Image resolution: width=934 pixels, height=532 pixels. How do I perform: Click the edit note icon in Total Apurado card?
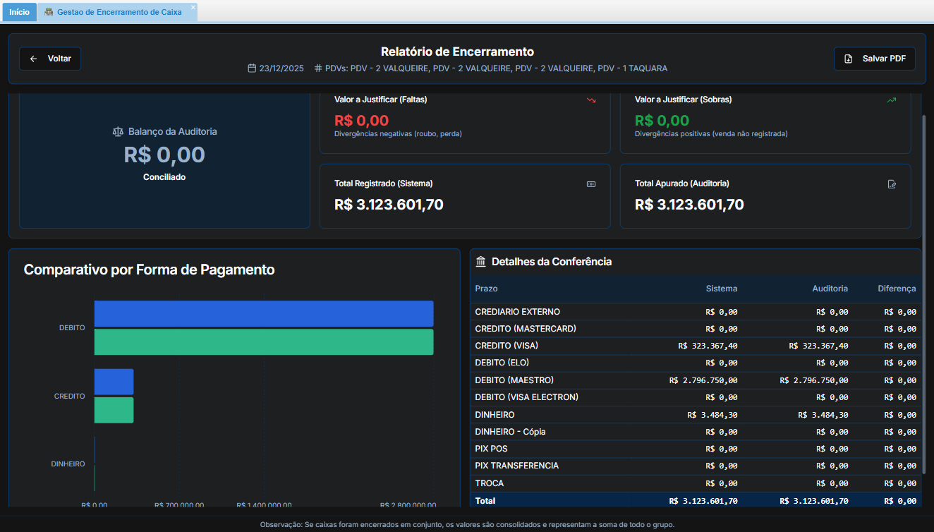point(892,184)
